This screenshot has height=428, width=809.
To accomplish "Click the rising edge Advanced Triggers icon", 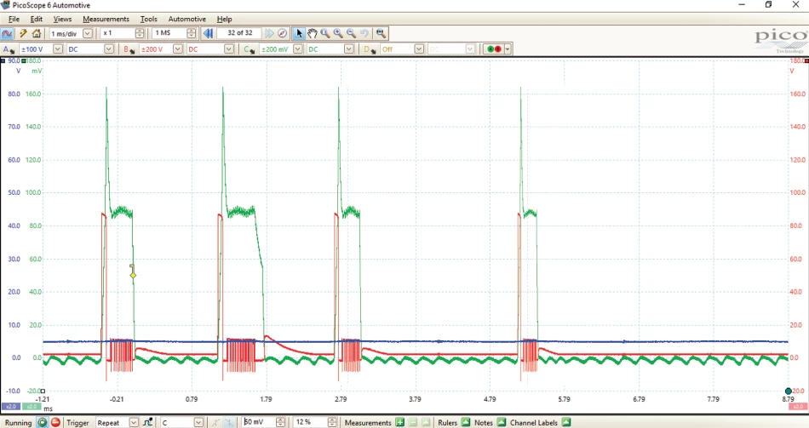I will [147, 423].
